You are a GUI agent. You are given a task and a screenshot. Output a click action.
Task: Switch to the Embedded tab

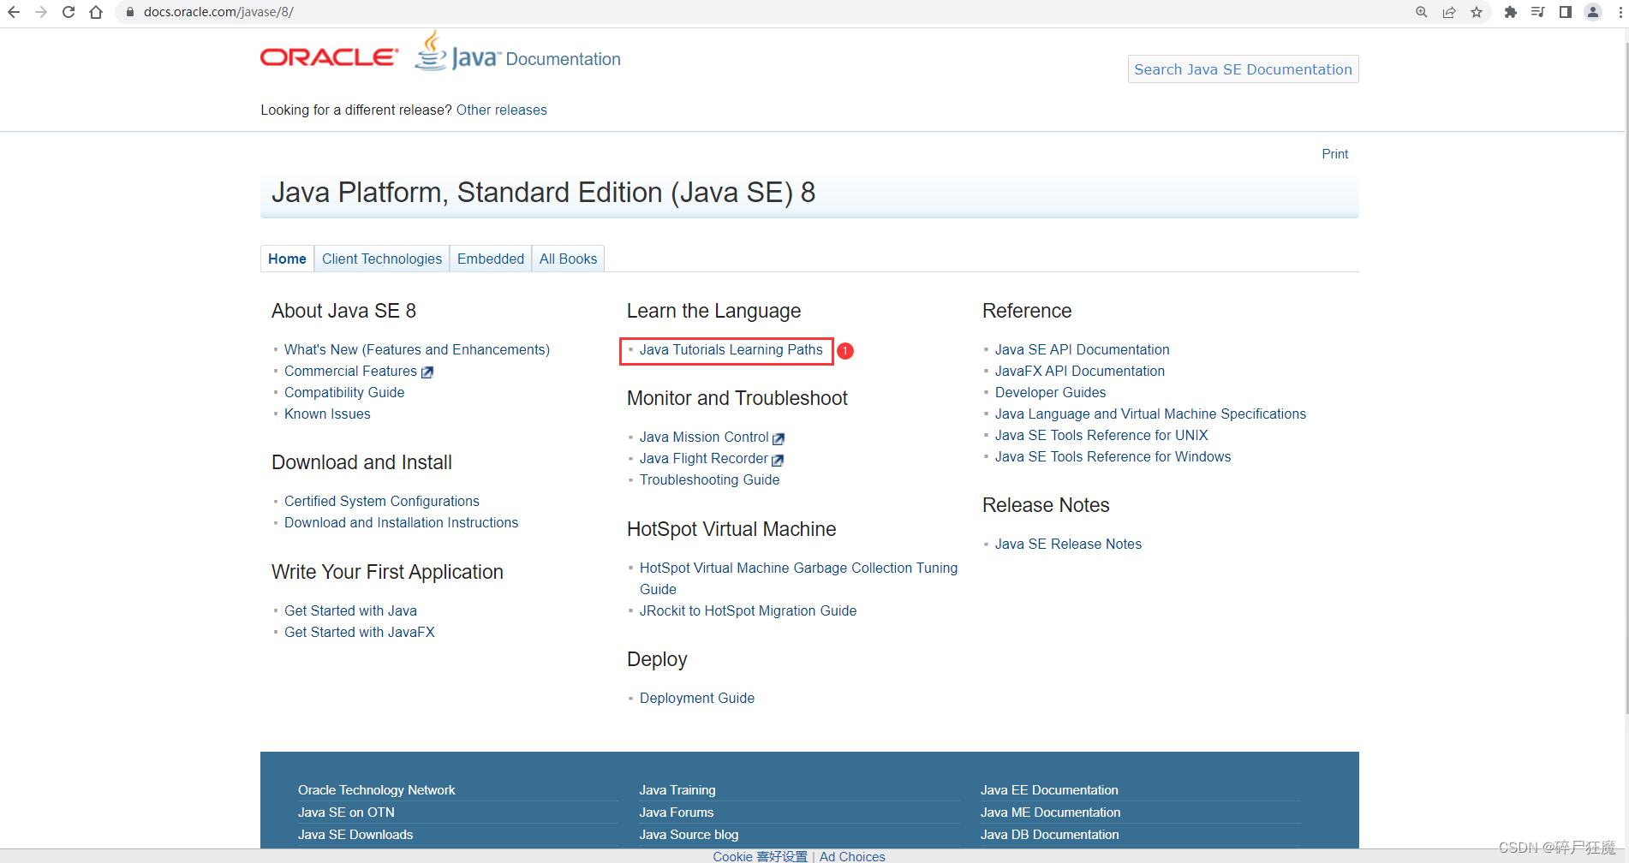click(x=491, y=259)
